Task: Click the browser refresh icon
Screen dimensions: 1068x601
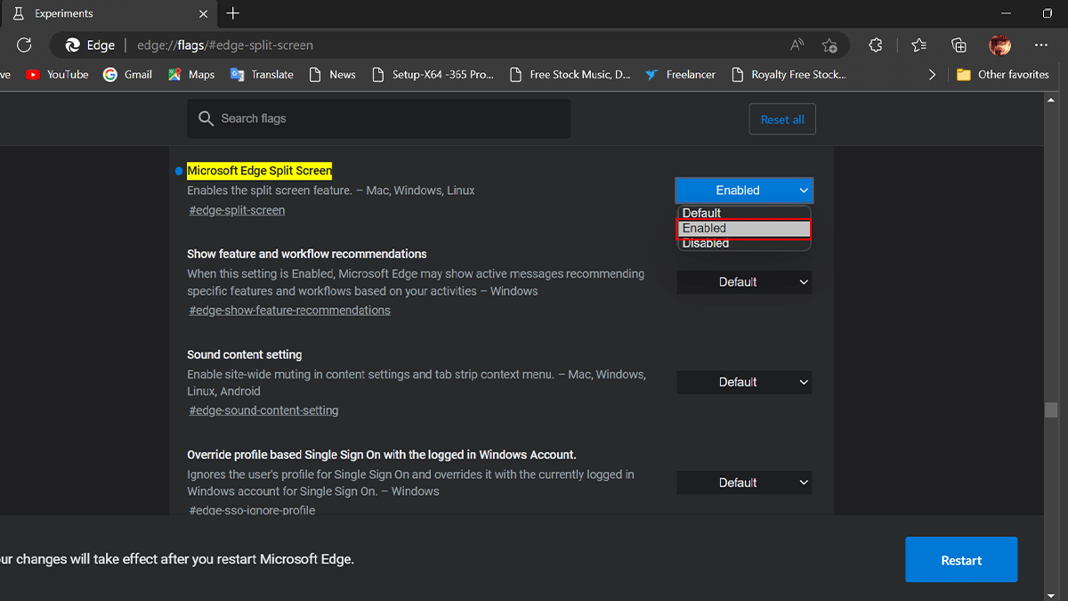Action: (x=24, y=45)
